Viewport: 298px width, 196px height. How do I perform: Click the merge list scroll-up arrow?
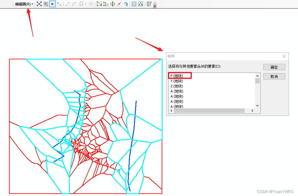(x=258, y=76)
